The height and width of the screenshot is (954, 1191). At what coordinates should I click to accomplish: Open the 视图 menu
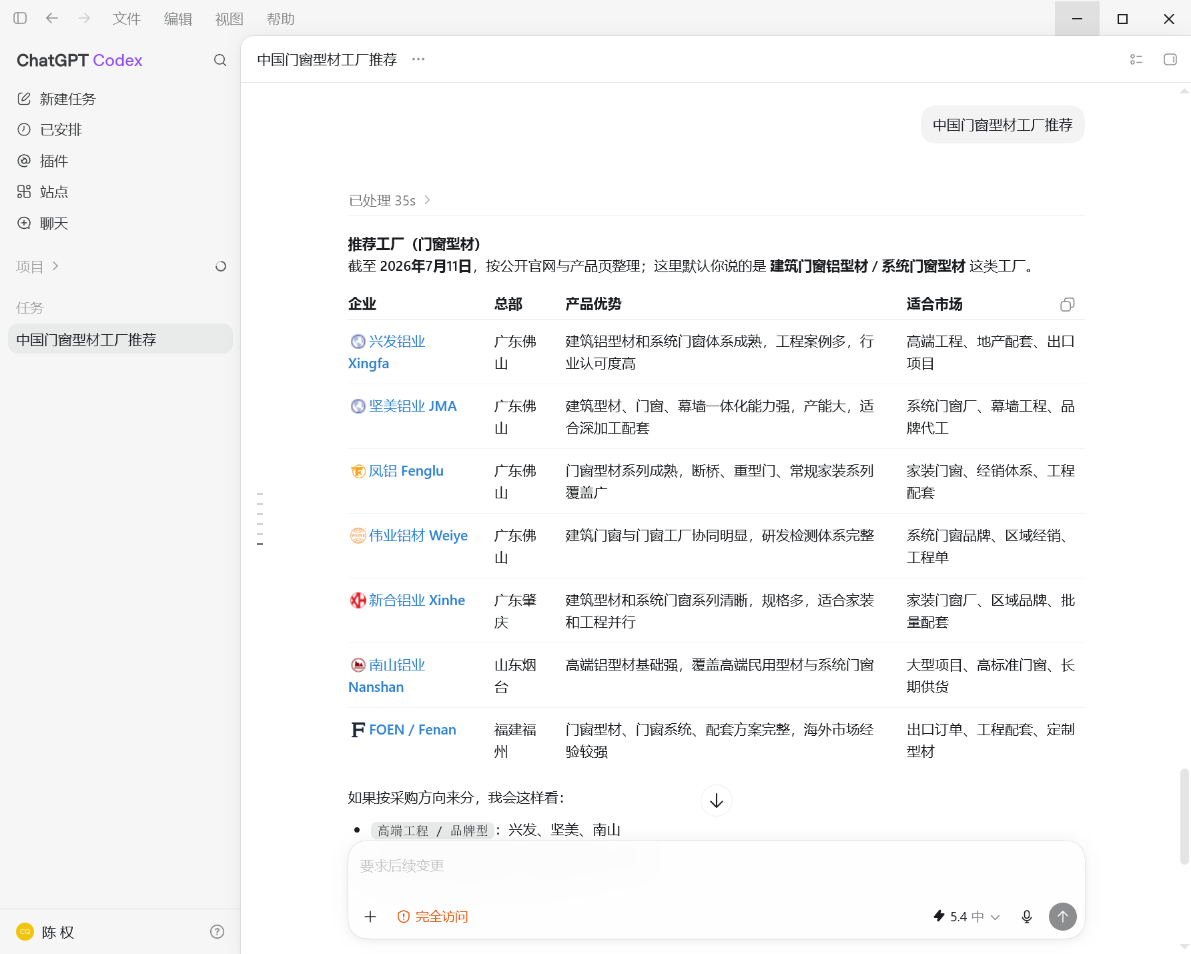230,19
